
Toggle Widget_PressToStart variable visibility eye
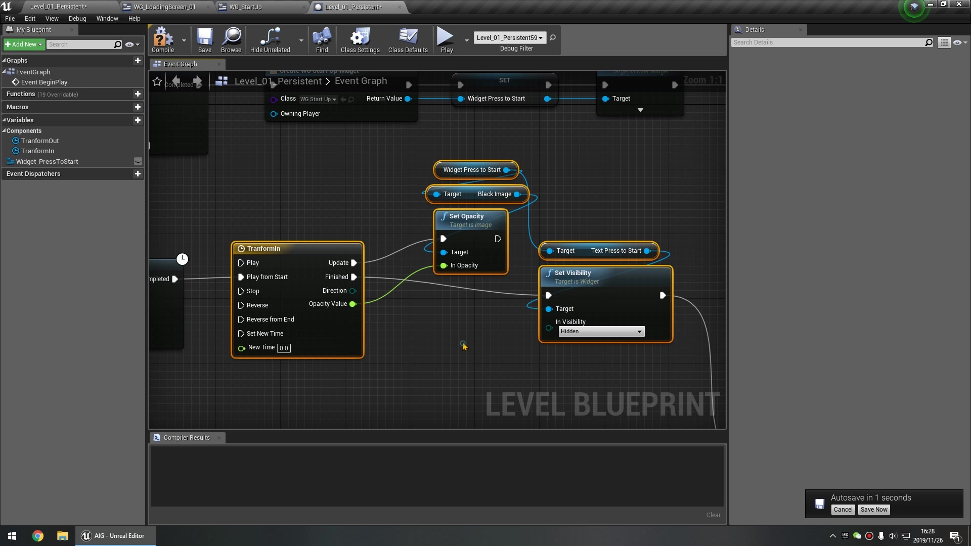coord(138,162)
